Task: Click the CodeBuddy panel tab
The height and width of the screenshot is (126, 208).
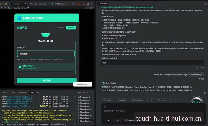Action: (x=103, y=4)
